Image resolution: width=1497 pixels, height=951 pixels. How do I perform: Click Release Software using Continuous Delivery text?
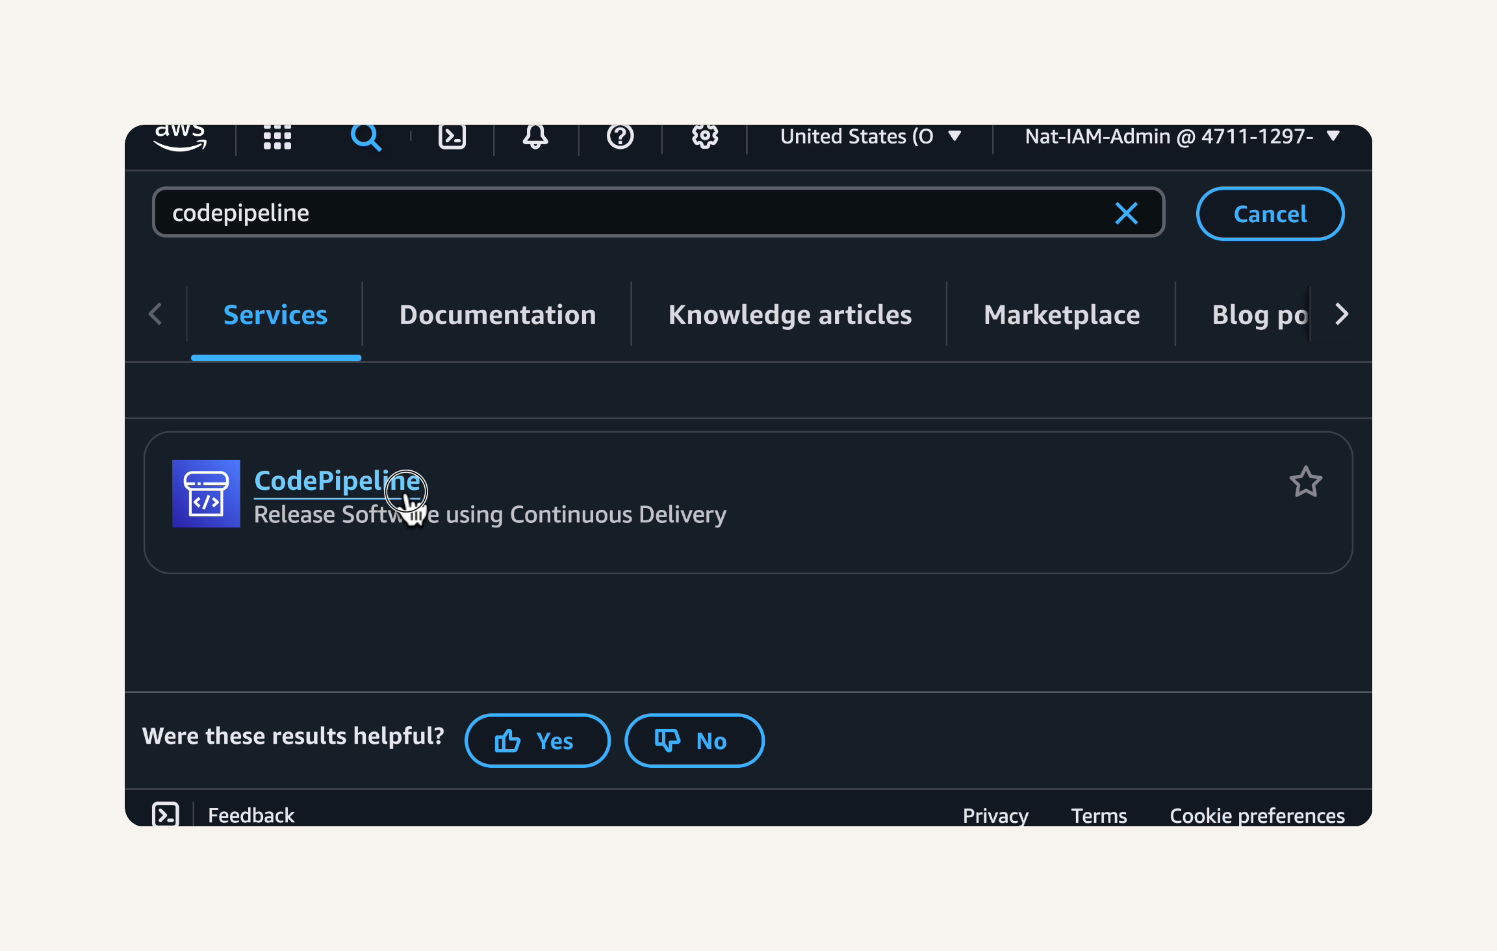coord(490,514)
